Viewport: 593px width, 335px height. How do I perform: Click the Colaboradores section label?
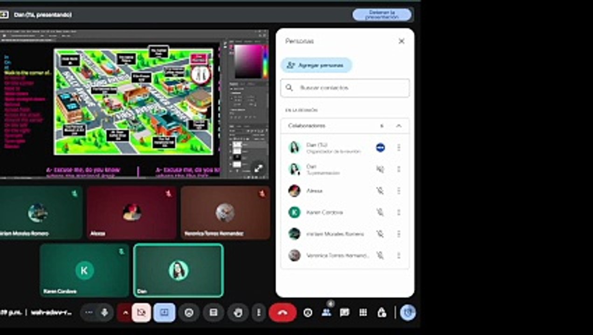(x=307, y=126)
